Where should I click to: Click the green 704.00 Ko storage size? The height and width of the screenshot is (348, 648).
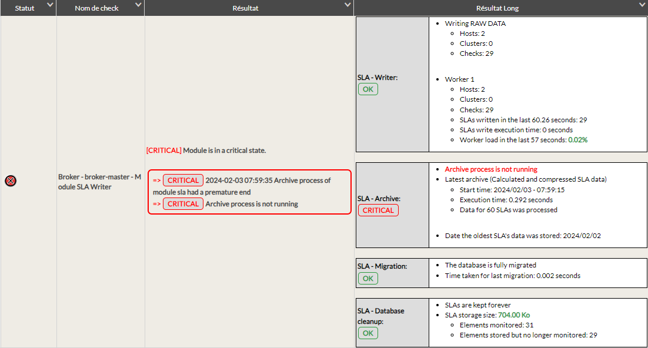[x=514, y=315]
